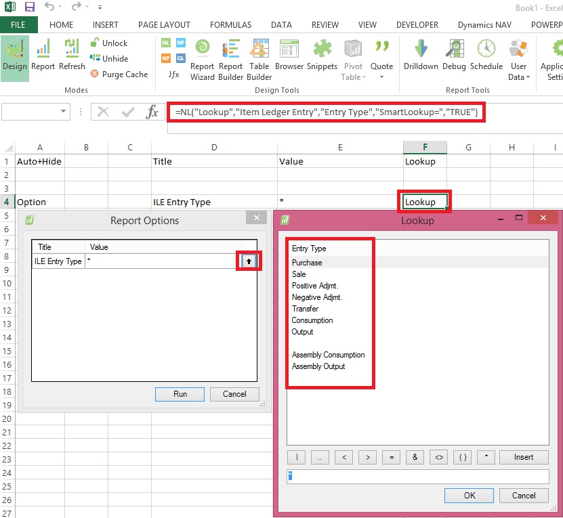Screen dimensions: 563x518
Task: Switch to the FORMULAS ribbon tab
Action: click(x=230, y=25)
